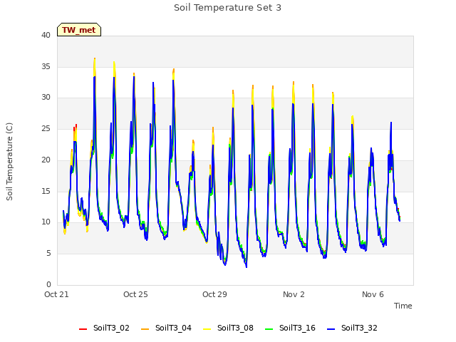
Task: Click the orange SoilT3_04 legend swatch
Action: point(145,329)
